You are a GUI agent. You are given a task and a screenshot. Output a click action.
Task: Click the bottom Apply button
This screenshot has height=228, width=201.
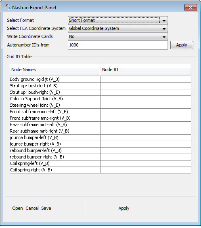click(x=124, y=208)
